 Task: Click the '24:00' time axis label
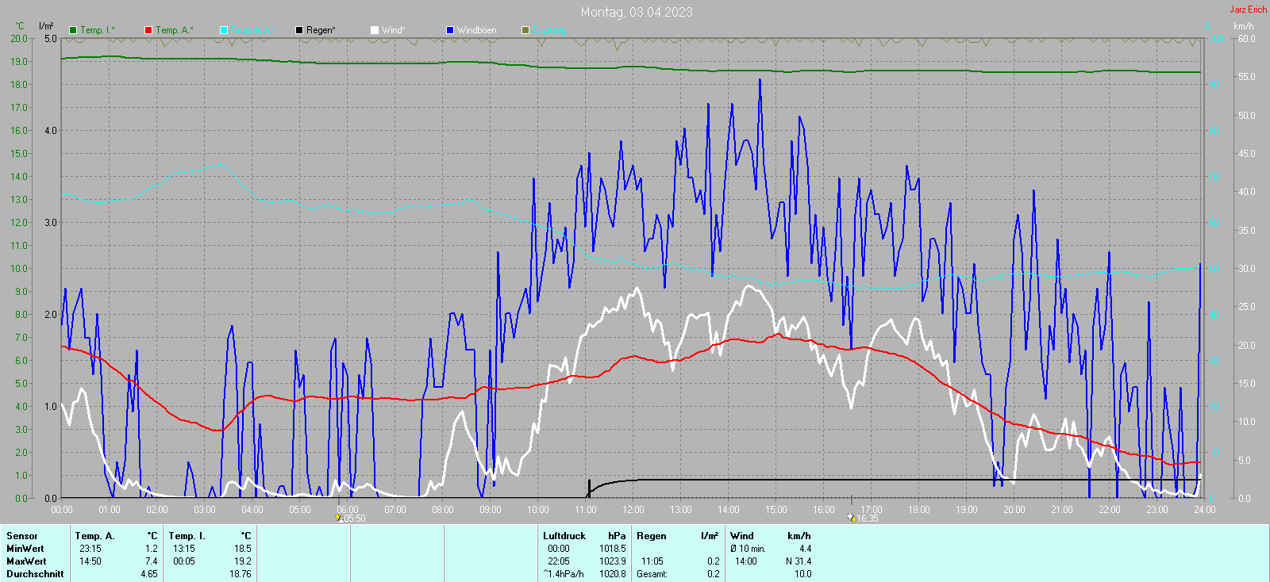pos(1205,510)
